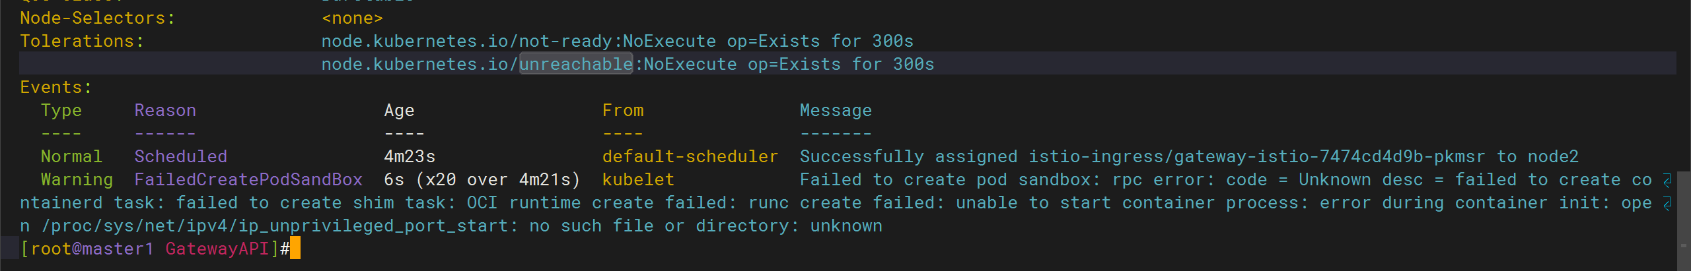
Task: Click the FailedCreatePodSandBox reason text
Action: coord(248,180)
